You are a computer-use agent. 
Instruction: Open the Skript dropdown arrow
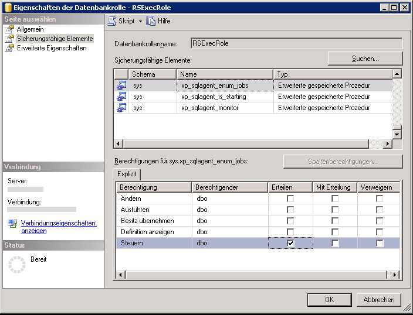pyautogui.click(x=140, y=21)
